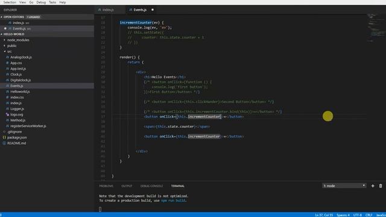
Task: Open the Debug menu
Action: click(41, 2)
